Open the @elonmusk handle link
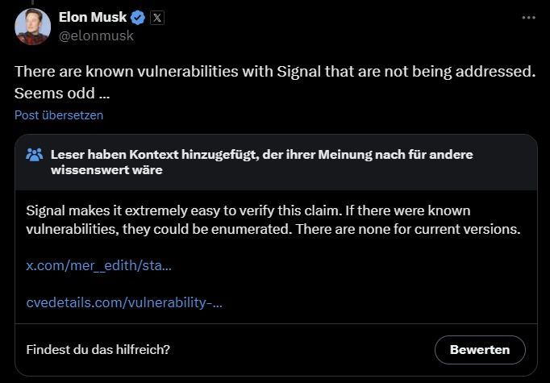This screenshot has width=550, height=383. tap(96, 35)
